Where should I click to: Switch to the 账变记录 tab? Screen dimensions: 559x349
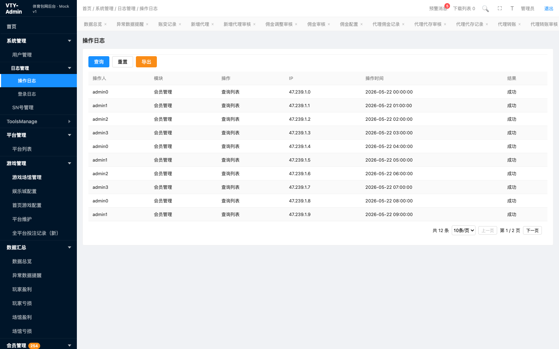167,24
